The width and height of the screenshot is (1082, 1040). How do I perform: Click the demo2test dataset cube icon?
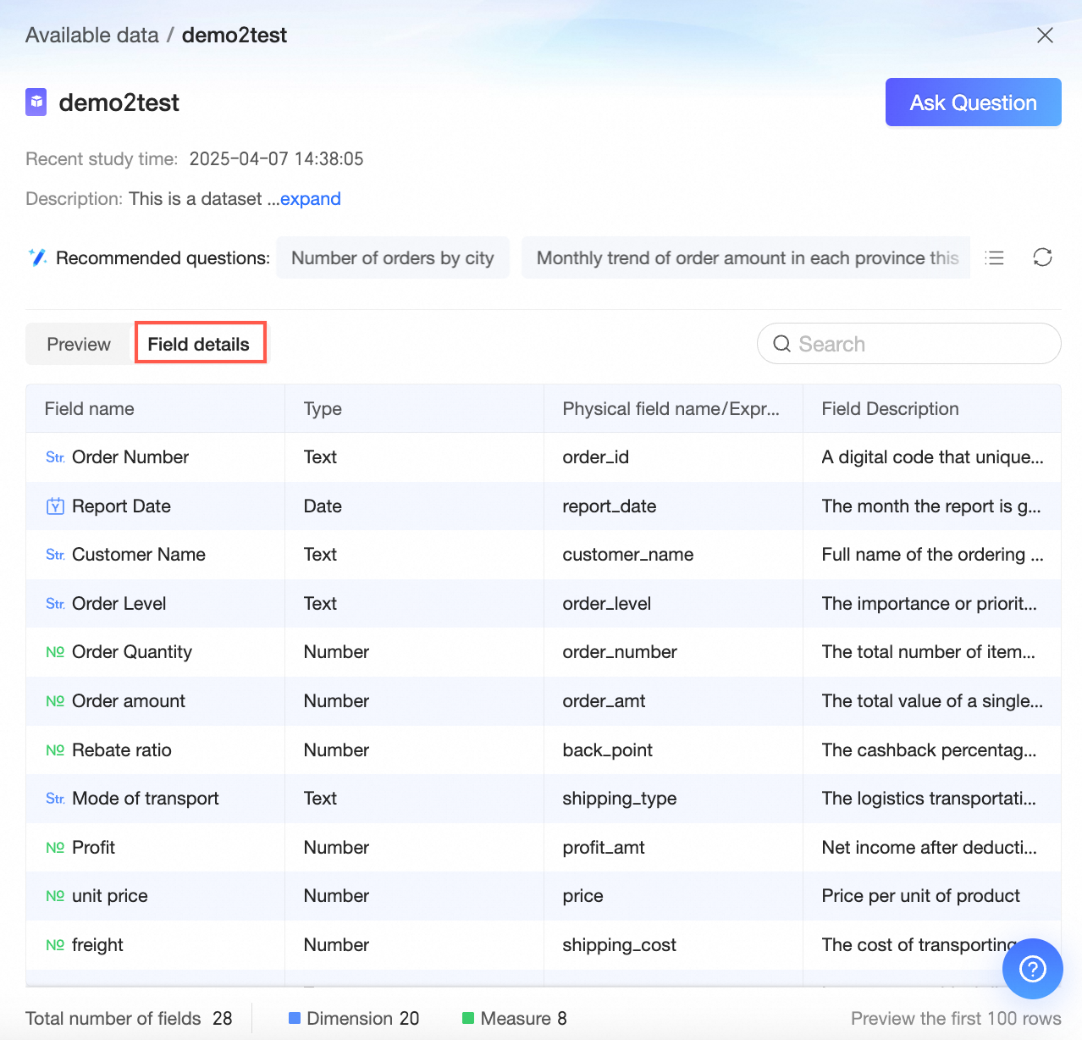tap(36, 102)
